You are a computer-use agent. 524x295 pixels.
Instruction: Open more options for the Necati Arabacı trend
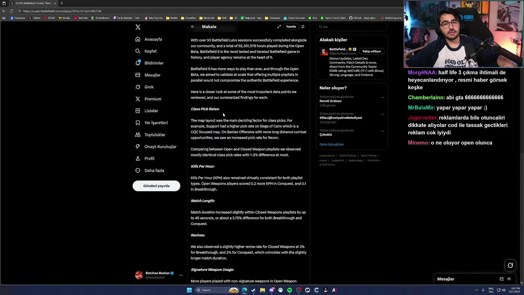pyautogui.click(x=382, y=98)
